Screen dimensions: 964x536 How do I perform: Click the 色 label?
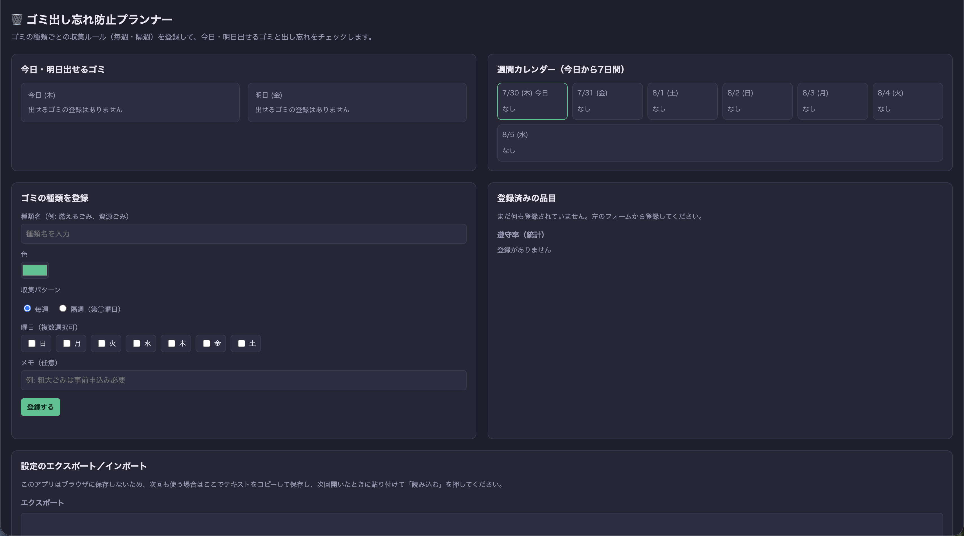coord(24,254)
